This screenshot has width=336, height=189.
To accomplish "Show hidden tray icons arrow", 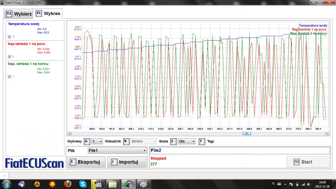I will 285,184.
